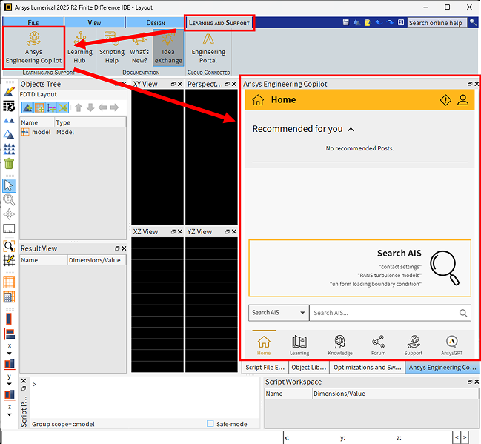The height and width of the screenshot is (444, 481).
Task: Click the What's New icon
Action: tap(139, 47)
